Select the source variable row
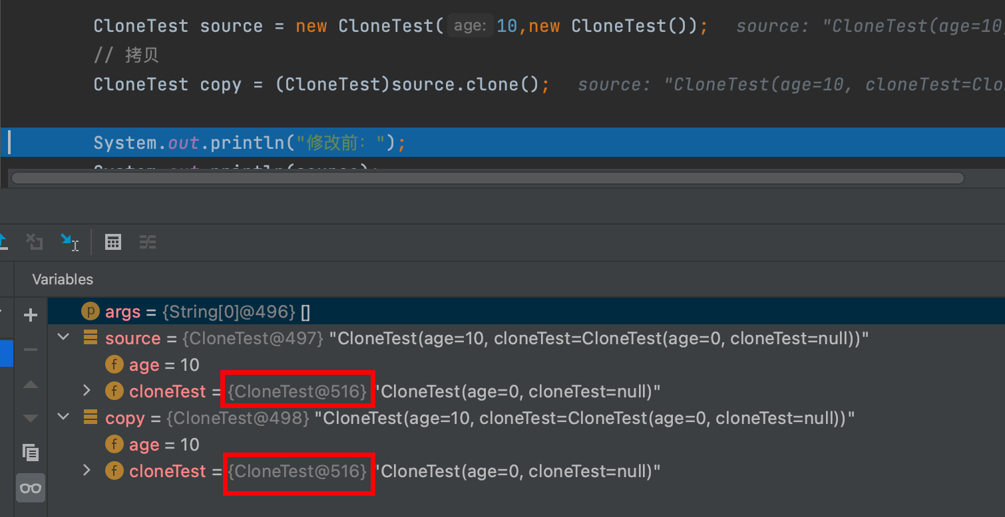This screenshot has width=1005, height=517. 526,338
